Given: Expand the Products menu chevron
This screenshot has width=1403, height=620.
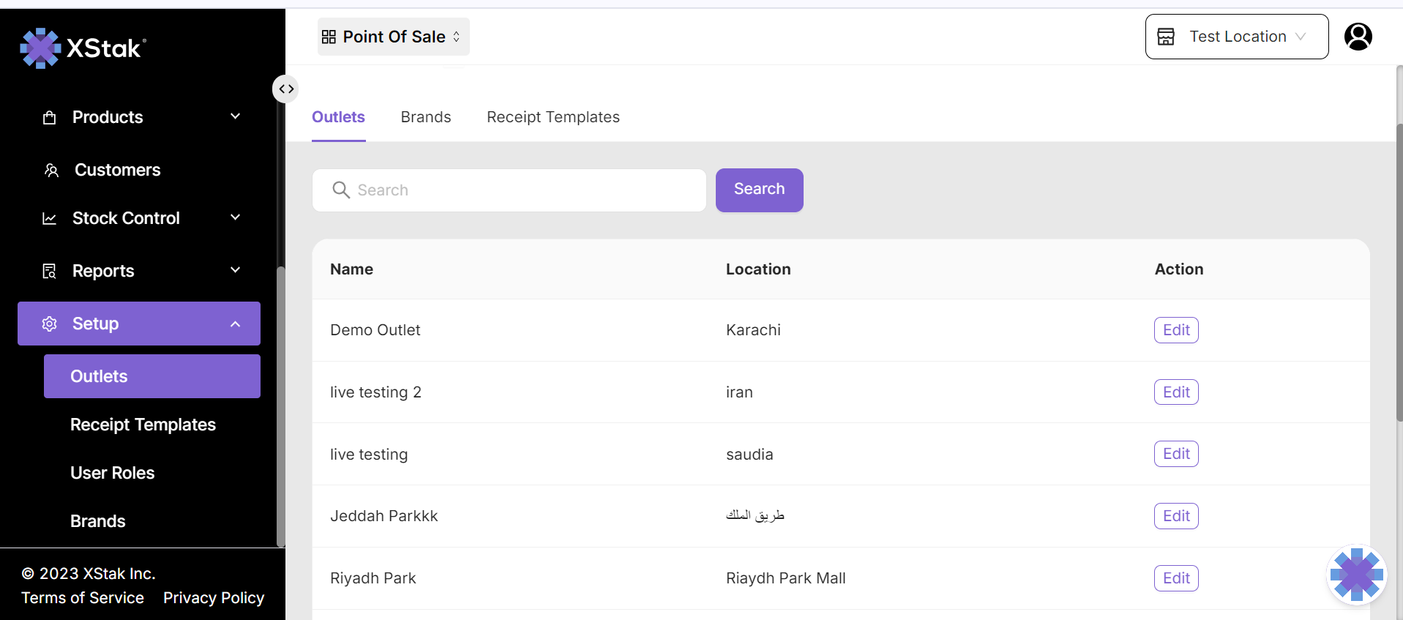Looking at the screenshot, I should [x=235, y=117].
